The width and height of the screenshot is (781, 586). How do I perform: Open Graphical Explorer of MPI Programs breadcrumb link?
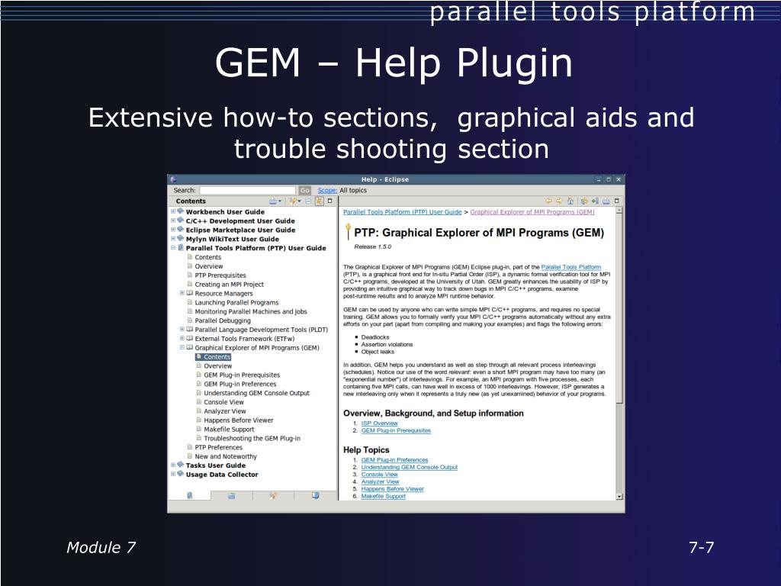[532, 212]
